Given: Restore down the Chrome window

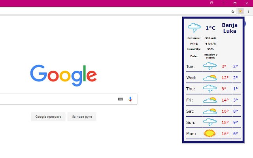Looking at the screenshot, I should pyautogui.click(x=235, y=3).
